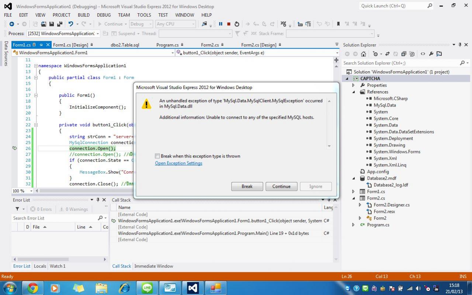Click Visual Studio icon in taskbar

(x=192, y=288)
